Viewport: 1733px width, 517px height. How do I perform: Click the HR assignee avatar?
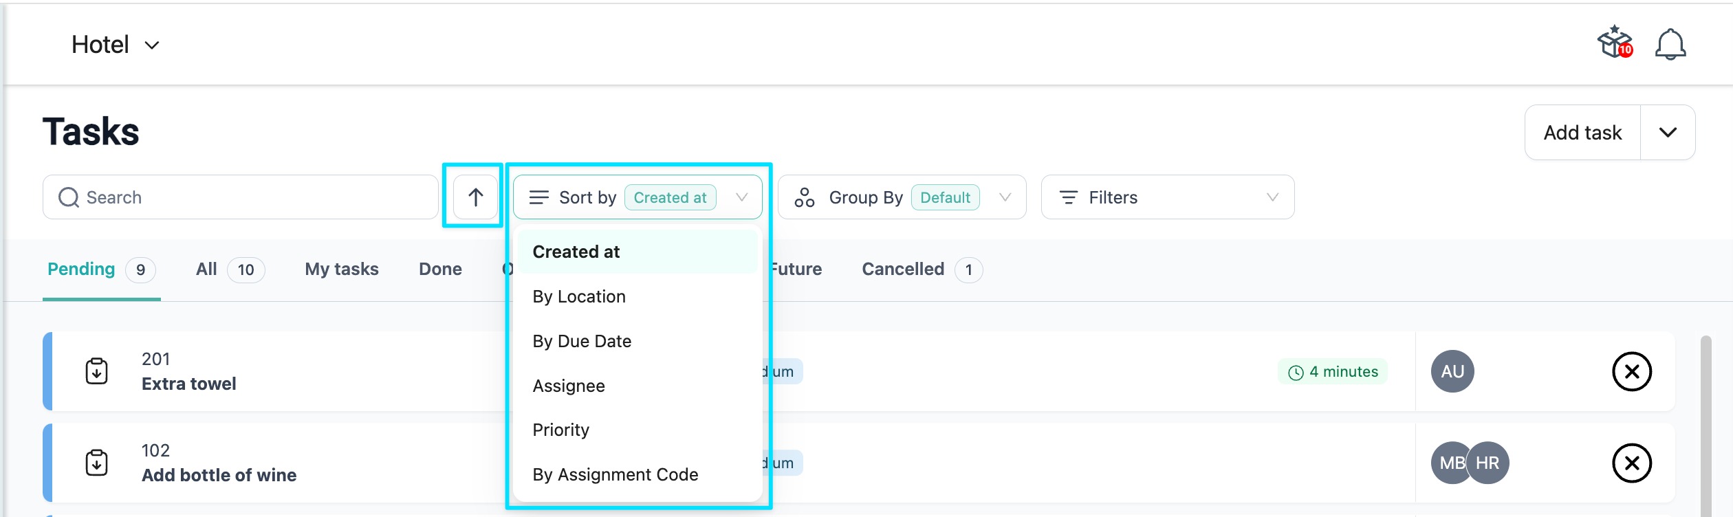point(1489,463)
